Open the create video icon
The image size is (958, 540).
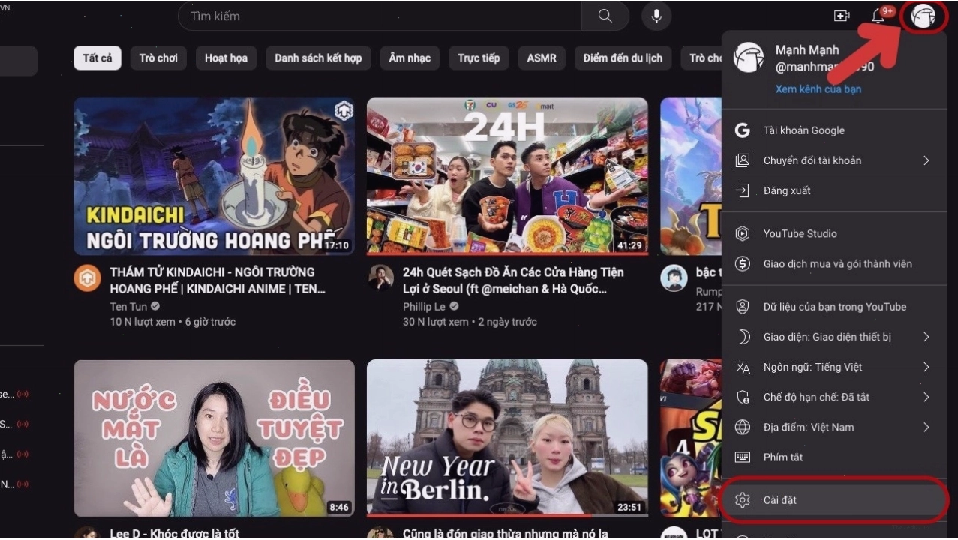coord(842,16)
